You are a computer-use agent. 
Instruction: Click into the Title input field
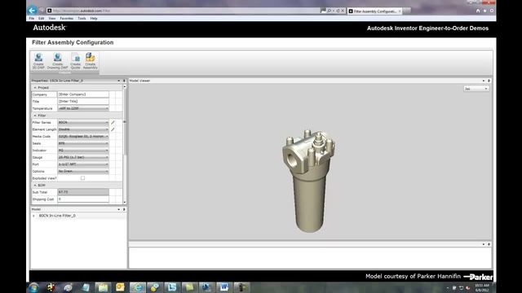pyautogui.click(x=83, y=101)
